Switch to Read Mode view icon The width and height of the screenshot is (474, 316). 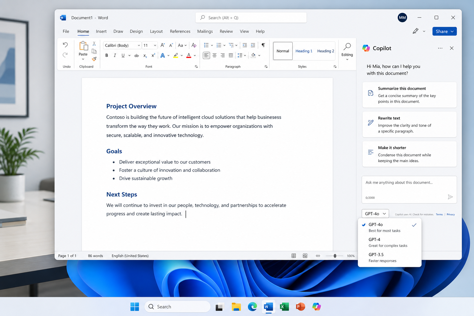coord(294,256)
